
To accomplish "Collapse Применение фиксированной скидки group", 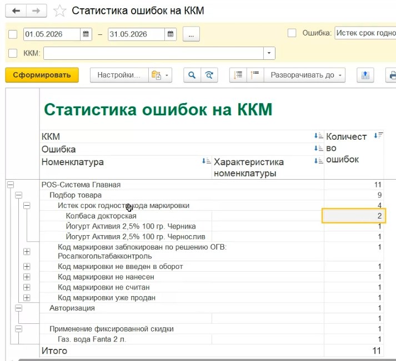I will pos(19,329).
